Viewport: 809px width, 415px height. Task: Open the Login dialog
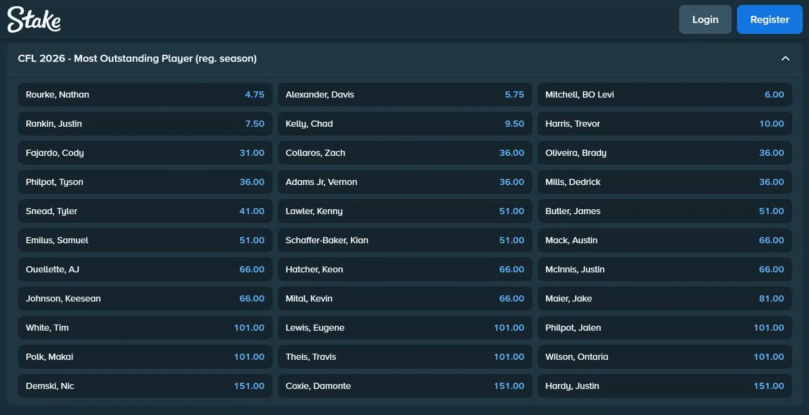(x=705, y=19)
